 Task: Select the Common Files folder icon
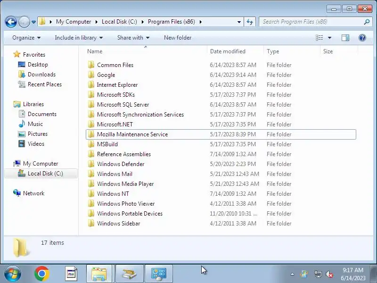(91, 65)
